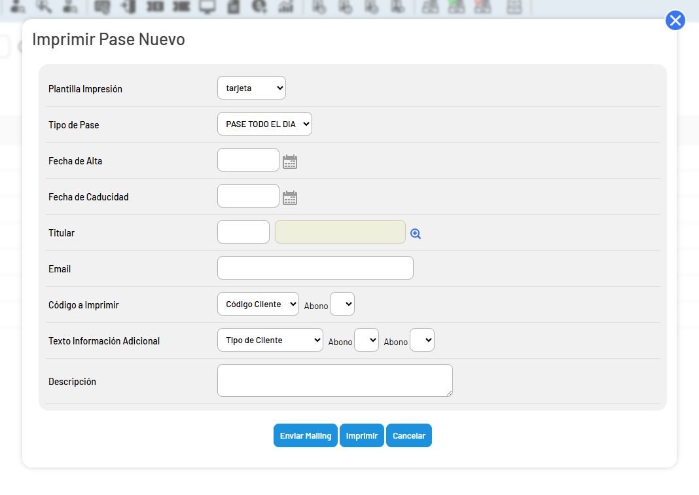699x495 pixels.
Task: Click the Fecha de Alta date field
Action: (248, 160)
